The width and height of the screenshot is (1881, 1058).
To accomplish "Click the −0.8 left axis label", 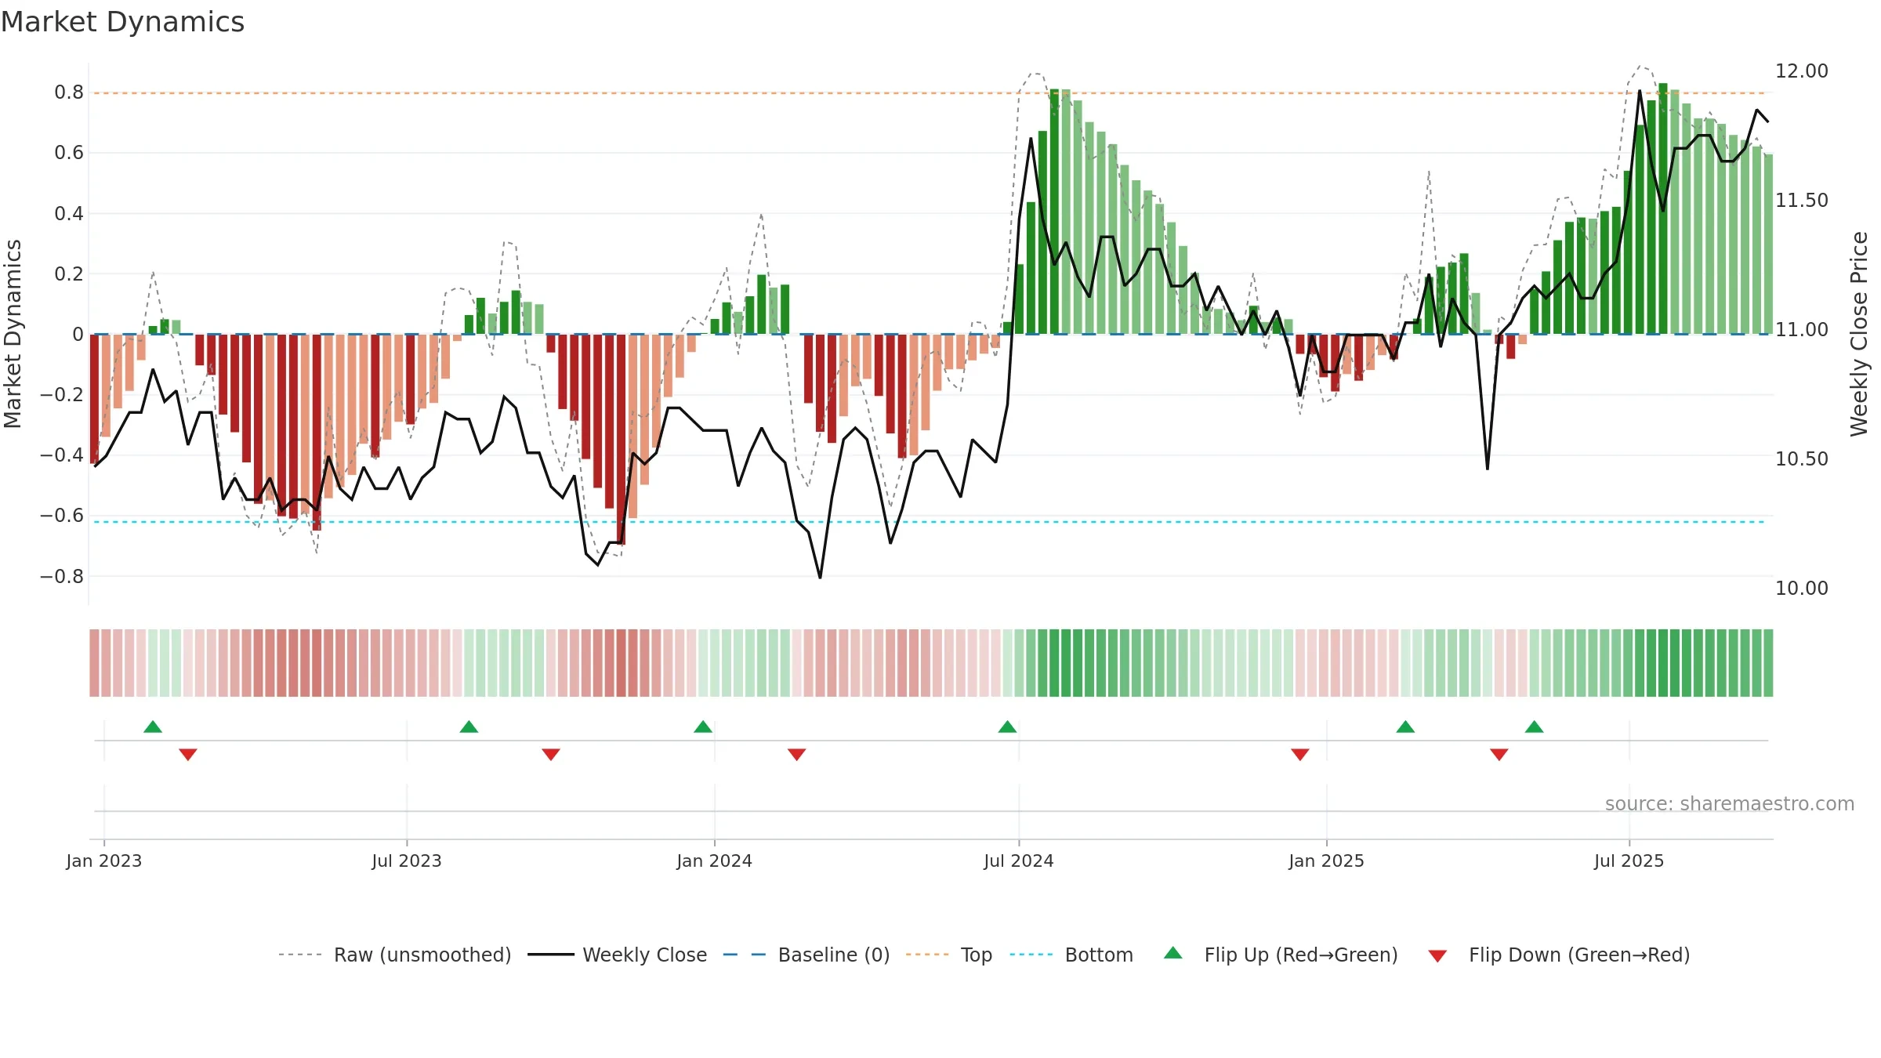I will pyautogui.click(x=62, y=577).
